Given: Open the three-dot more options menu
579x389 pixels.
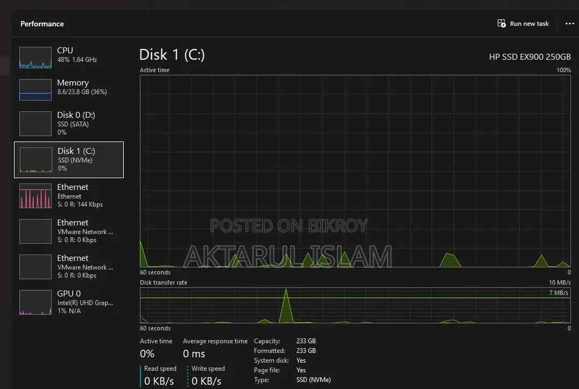Looking at the screenshot, I should [x=569, y=24].
